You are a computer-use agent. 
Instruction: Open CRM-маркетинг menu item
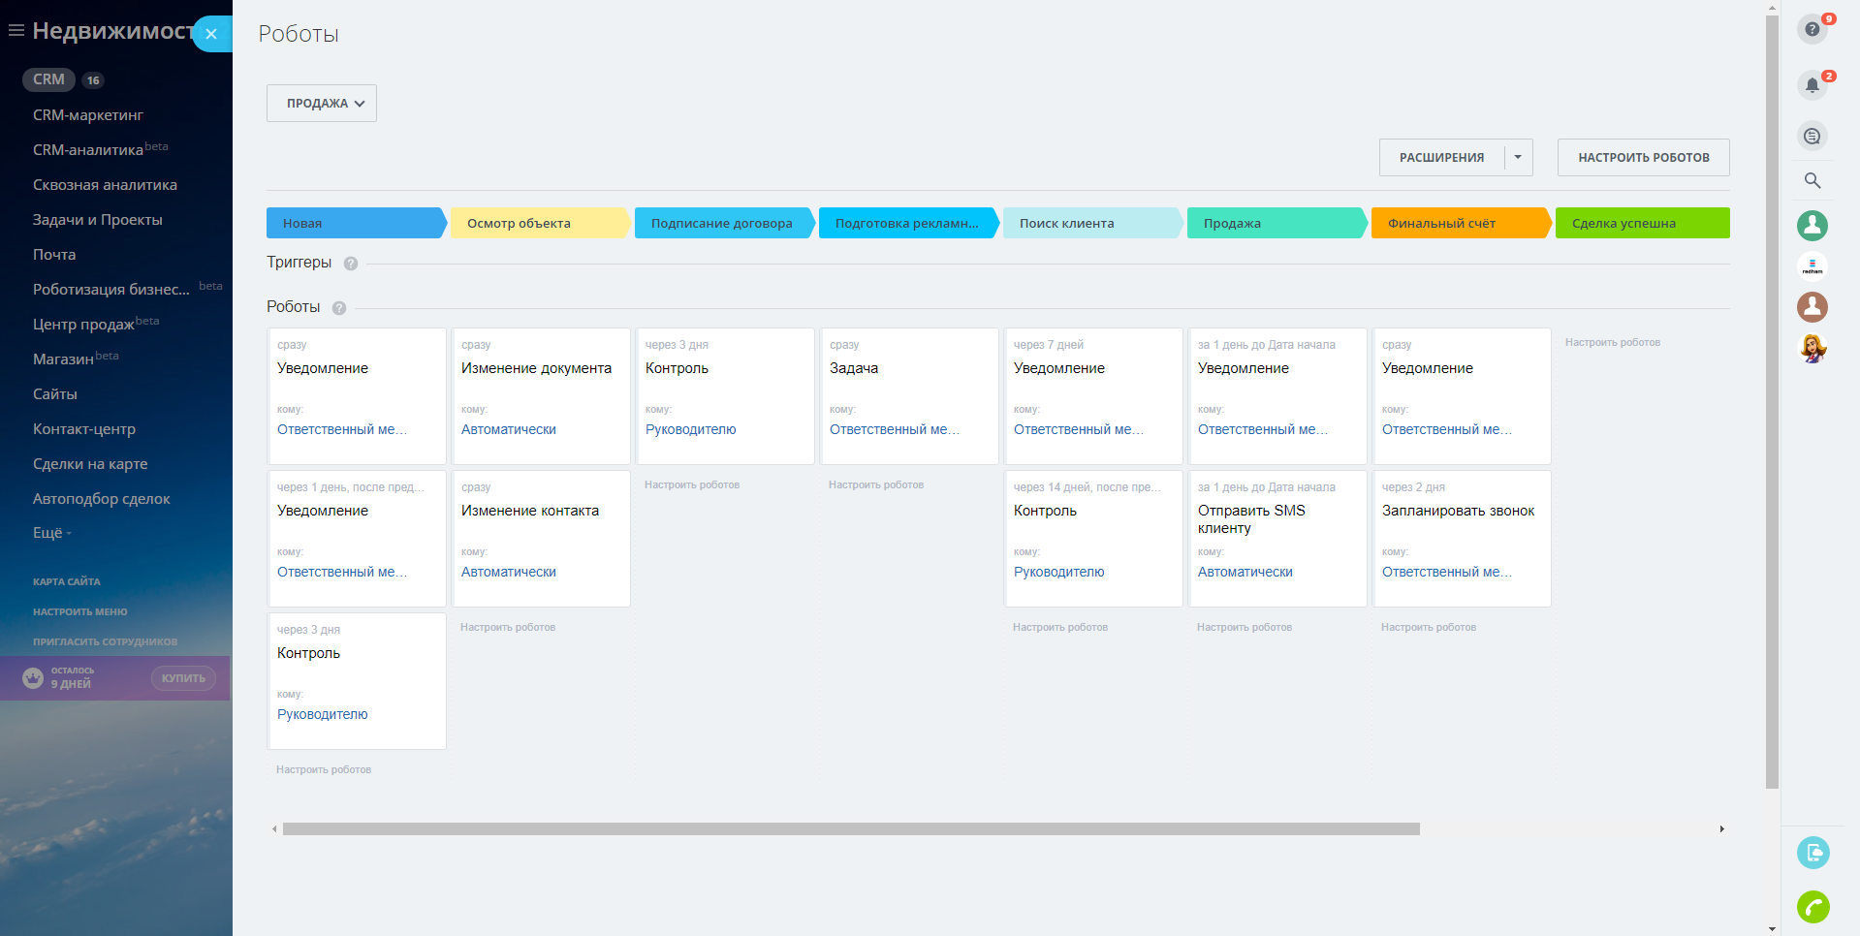pyautogui.click(x=88, y=114)
